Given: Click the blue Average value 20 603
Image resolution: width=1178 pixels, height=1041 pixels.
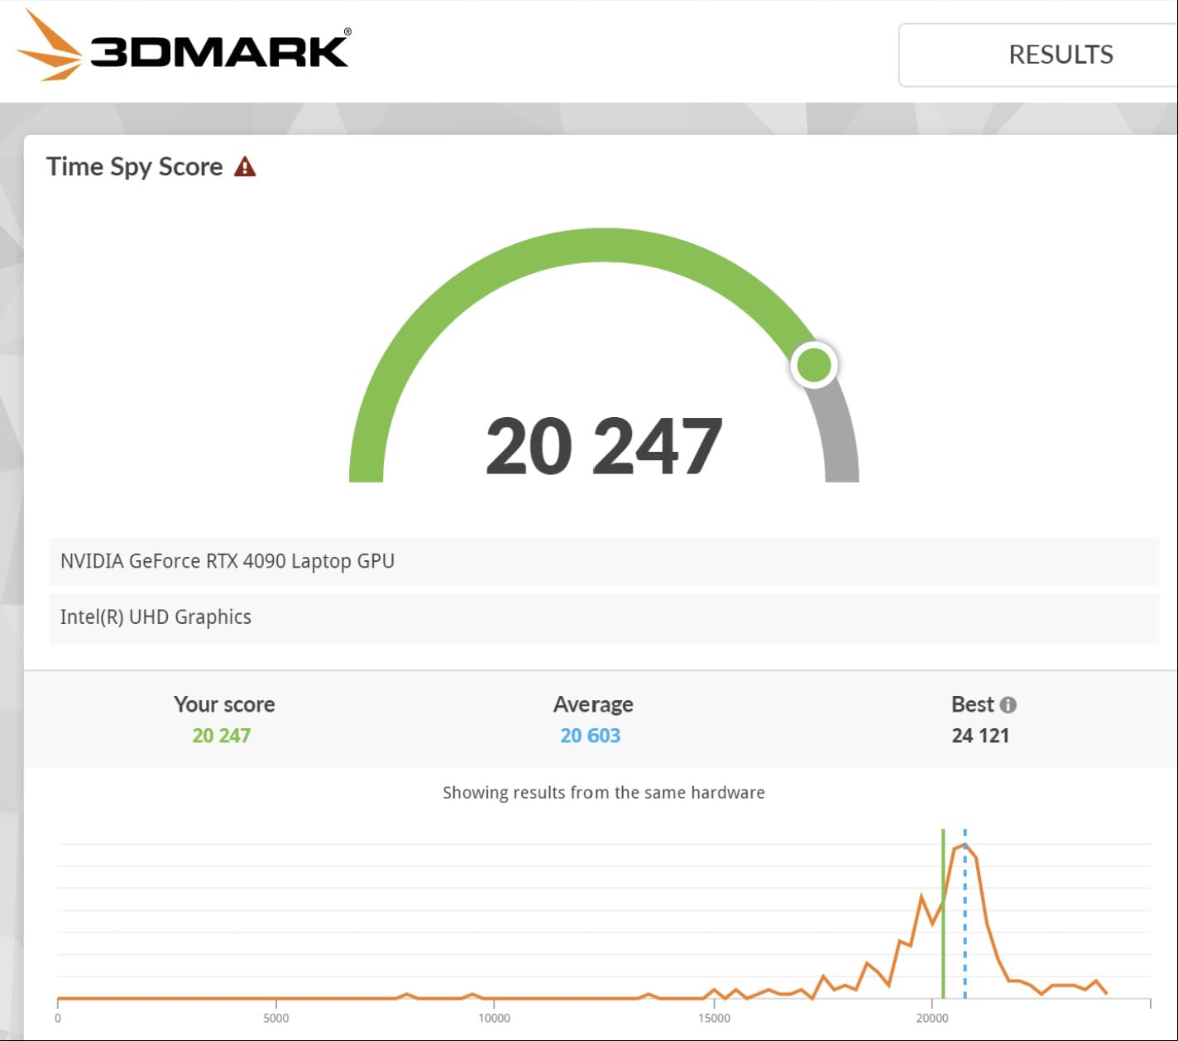Looking at the screenshot, I should [x=590, y=736].
